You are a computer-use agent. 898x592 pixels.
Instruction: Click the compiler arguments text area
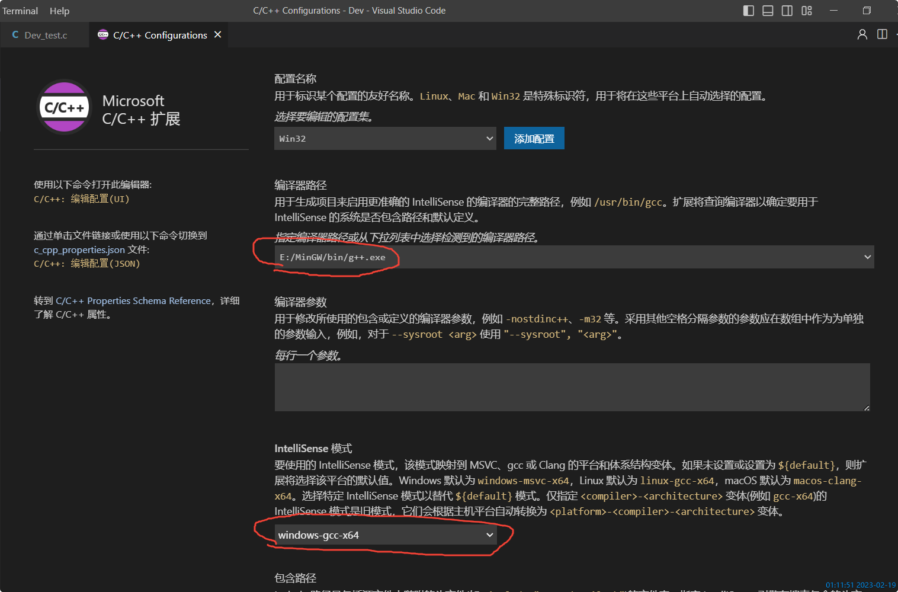(572, 387)
